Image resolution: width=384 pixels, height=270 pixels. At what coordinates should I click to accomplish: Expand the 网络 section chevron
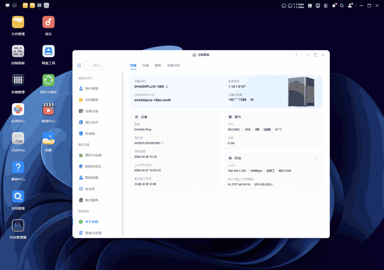pyautogui.click(x=316, y=158)
